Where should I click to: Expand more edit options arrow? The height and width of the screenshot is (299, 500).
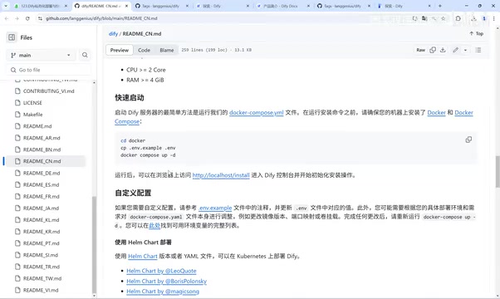465,50
